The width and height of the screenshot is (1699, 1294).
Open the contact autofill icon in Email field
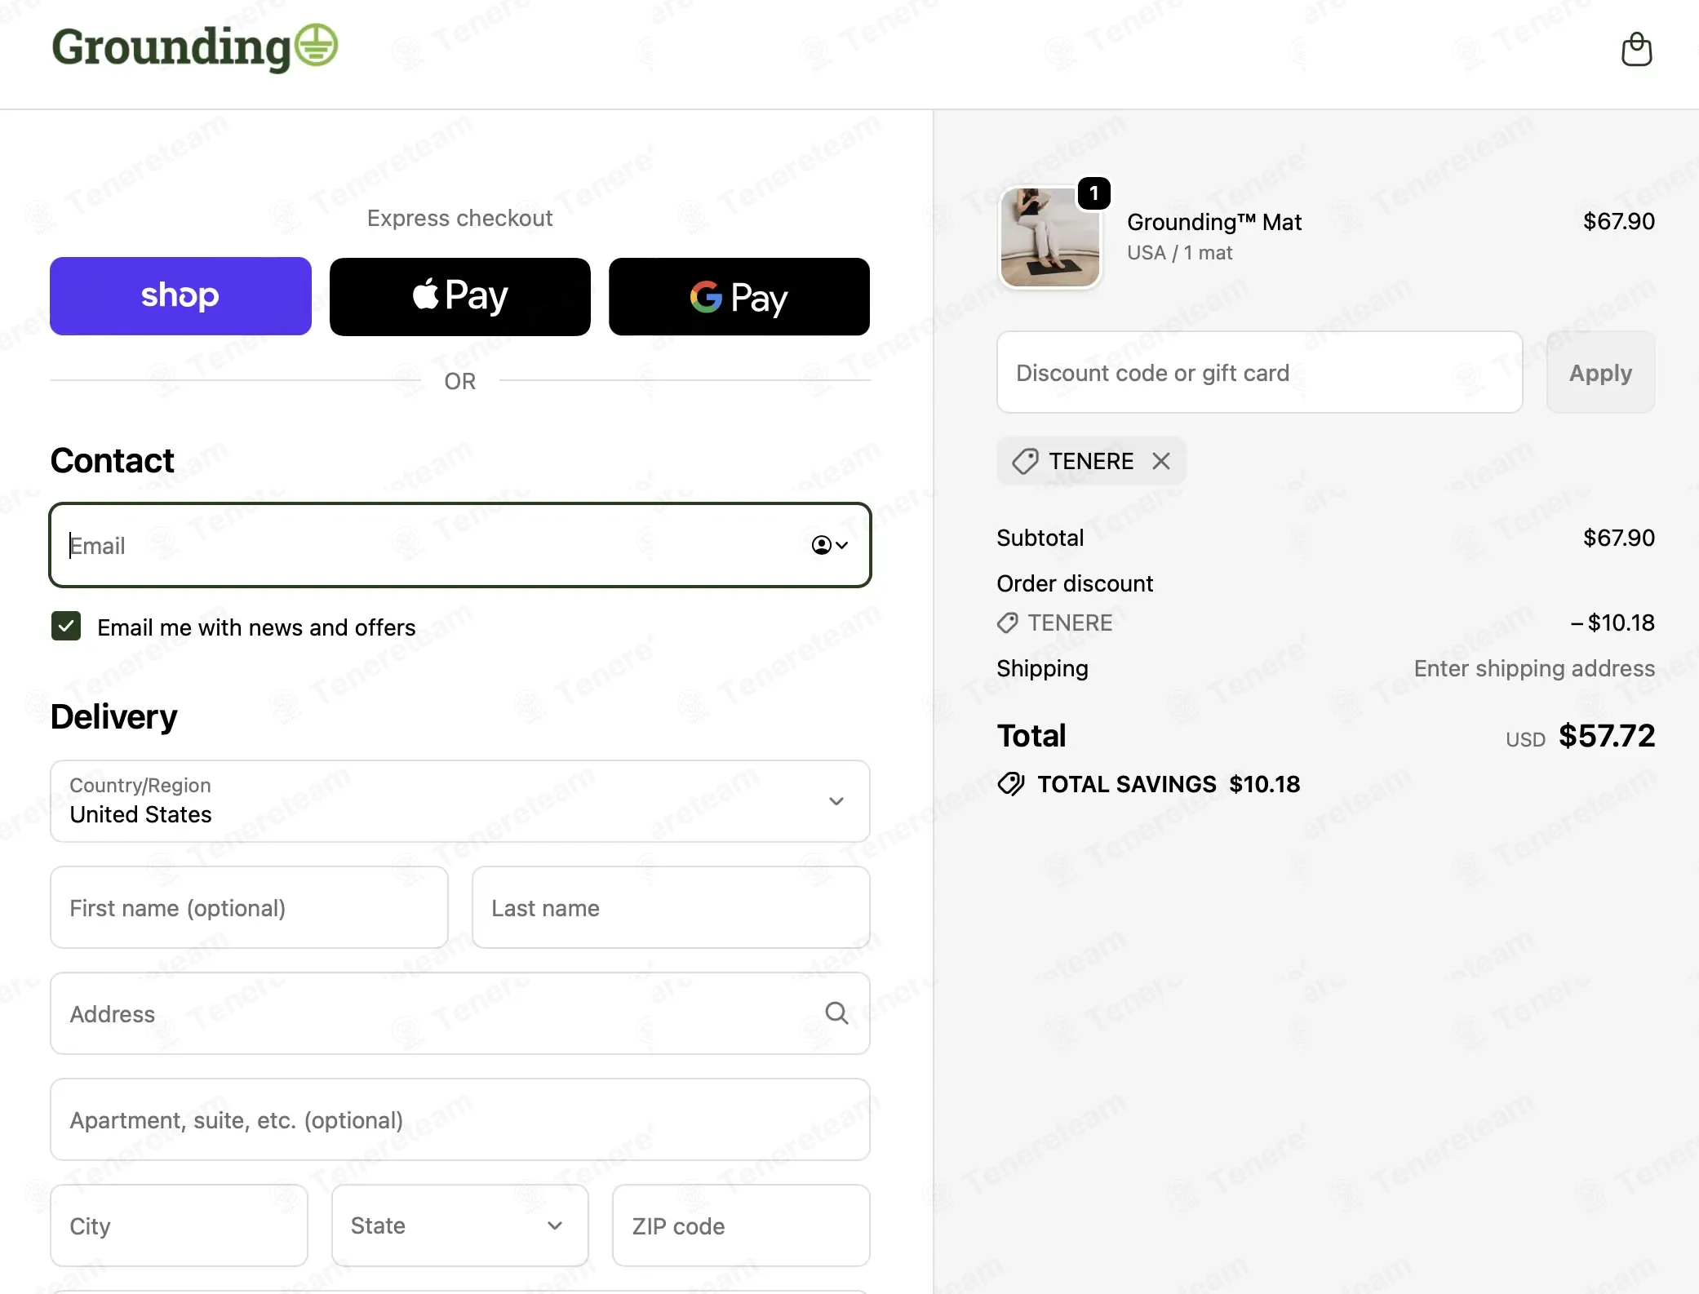(x=830, y=545)
